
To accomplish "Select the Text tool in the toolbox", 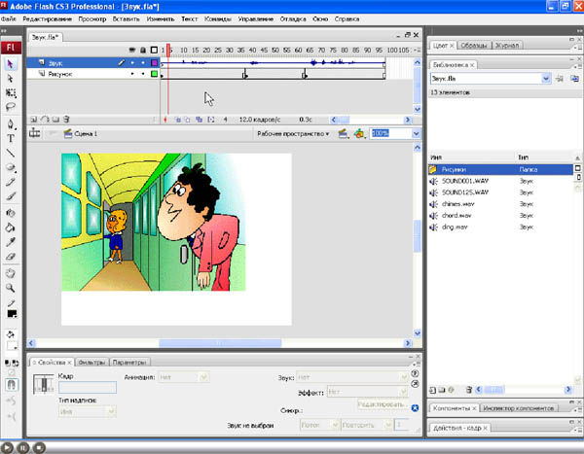I will click(x=11, y=138).
